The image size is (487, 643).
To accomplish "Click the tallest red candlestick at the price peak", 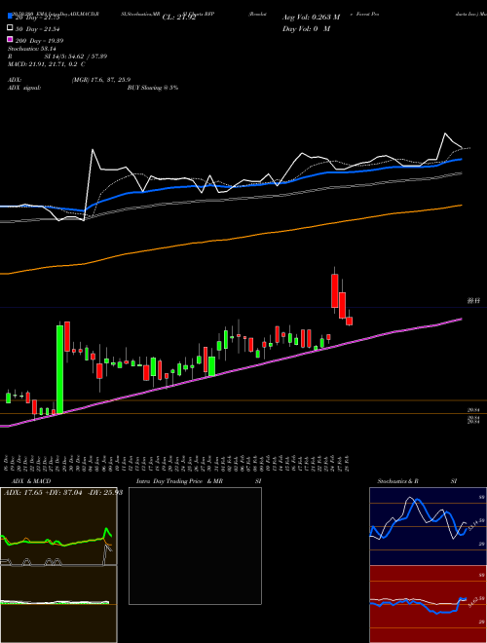I will pyautogui.click(x=334, y=290).
